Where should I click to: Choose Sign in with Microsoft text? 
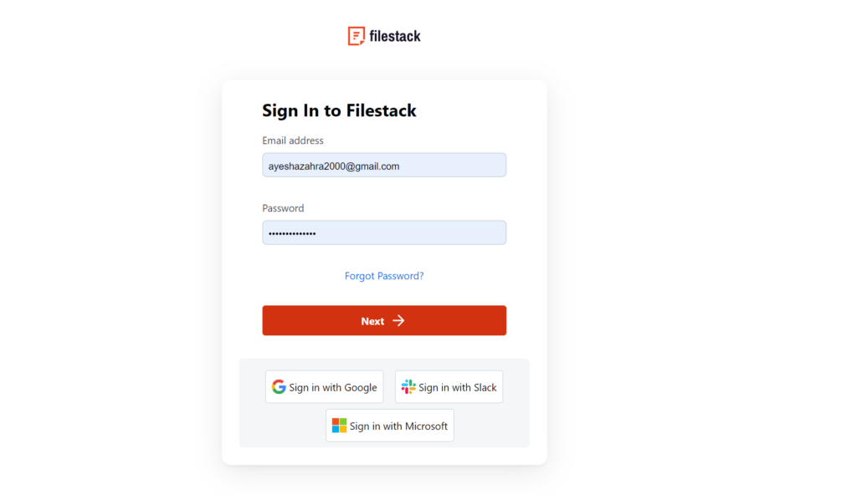click(398, 426)
